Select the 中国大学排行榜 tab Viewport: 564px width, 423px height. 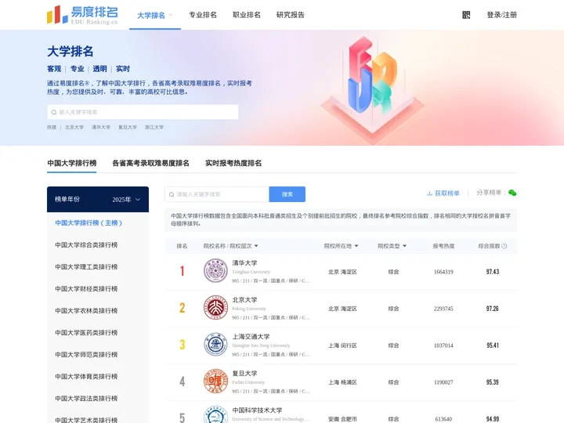pyautogui.click(x=71, y=163)
